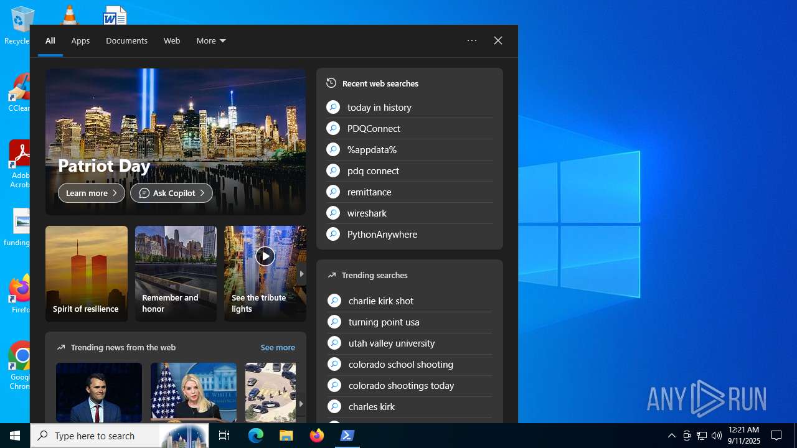
Task: Click Learn more on Patriot Day
Action: click(x=92, y=193)
